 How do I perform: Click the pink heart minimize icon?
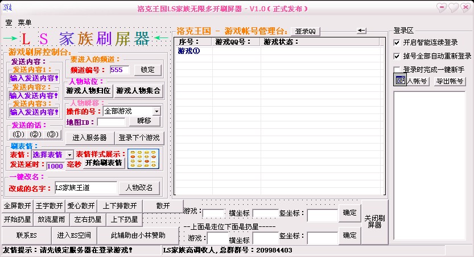tap(442, 7)
